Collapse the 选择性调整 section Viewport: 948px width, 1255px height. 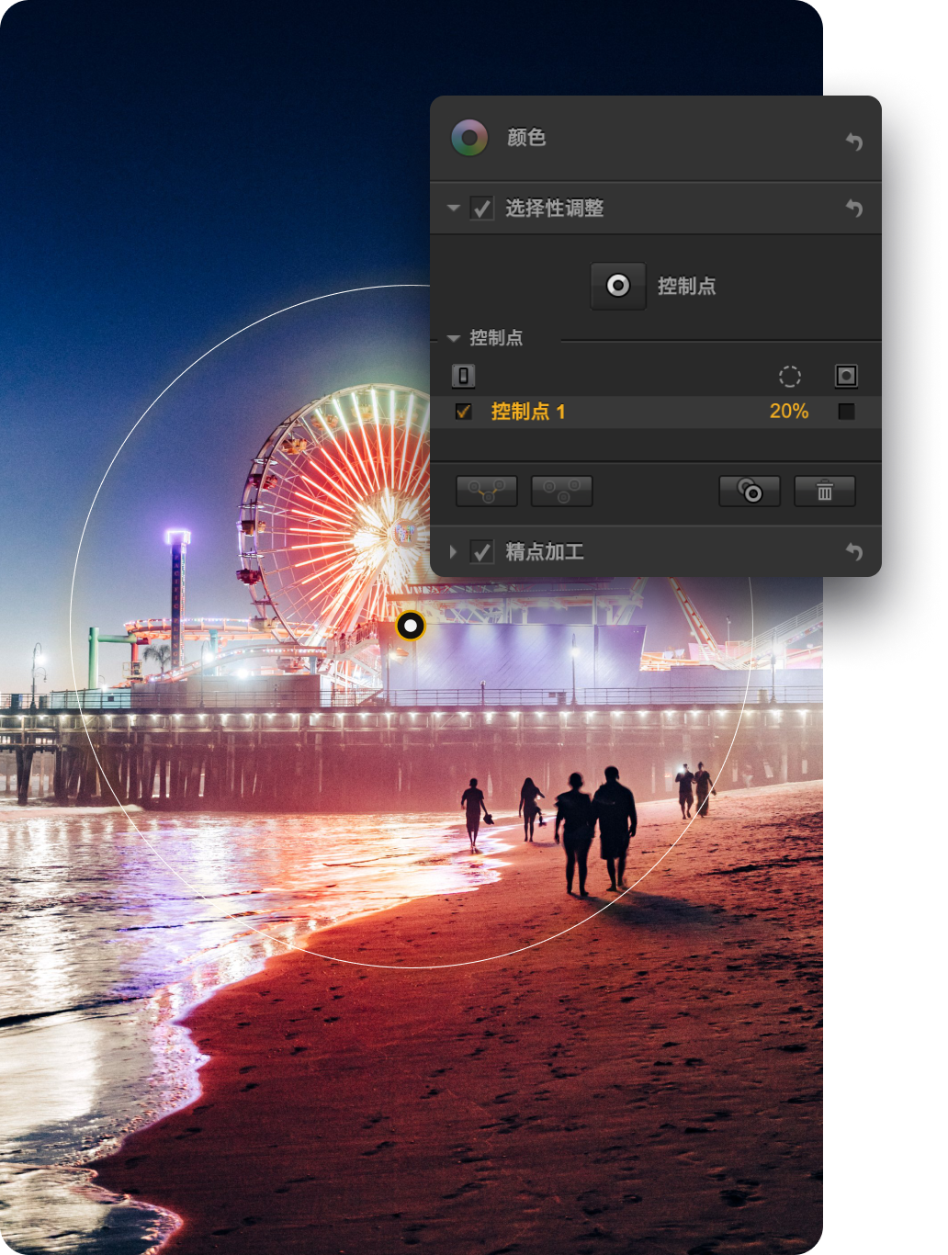[453, 209]
